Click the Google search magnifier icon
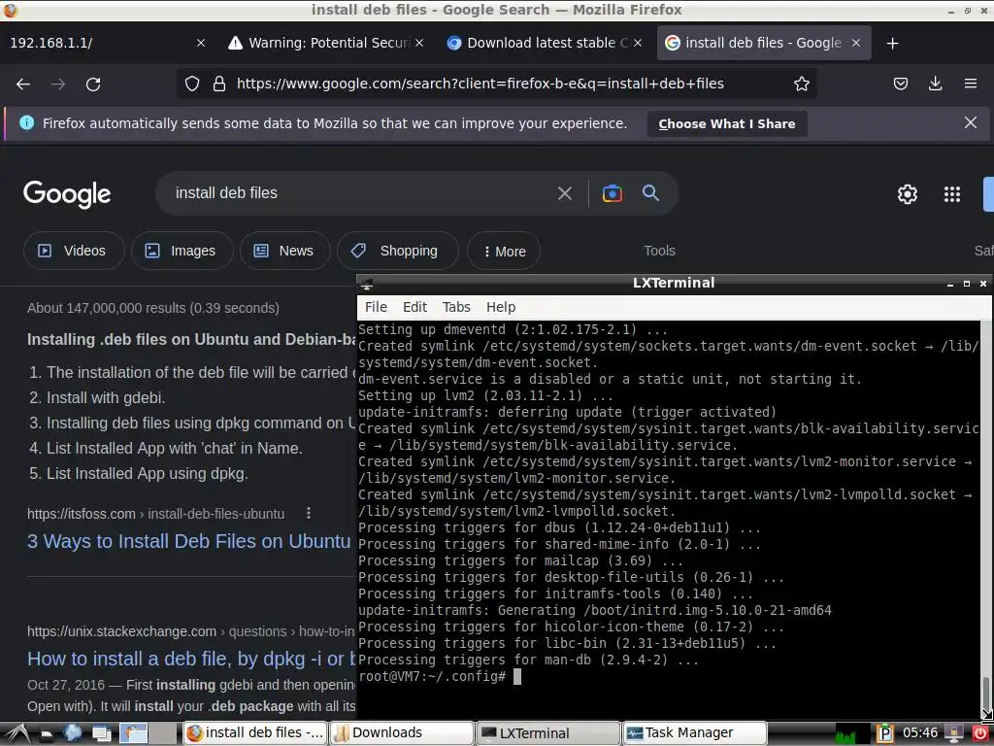 pos(650,193)
